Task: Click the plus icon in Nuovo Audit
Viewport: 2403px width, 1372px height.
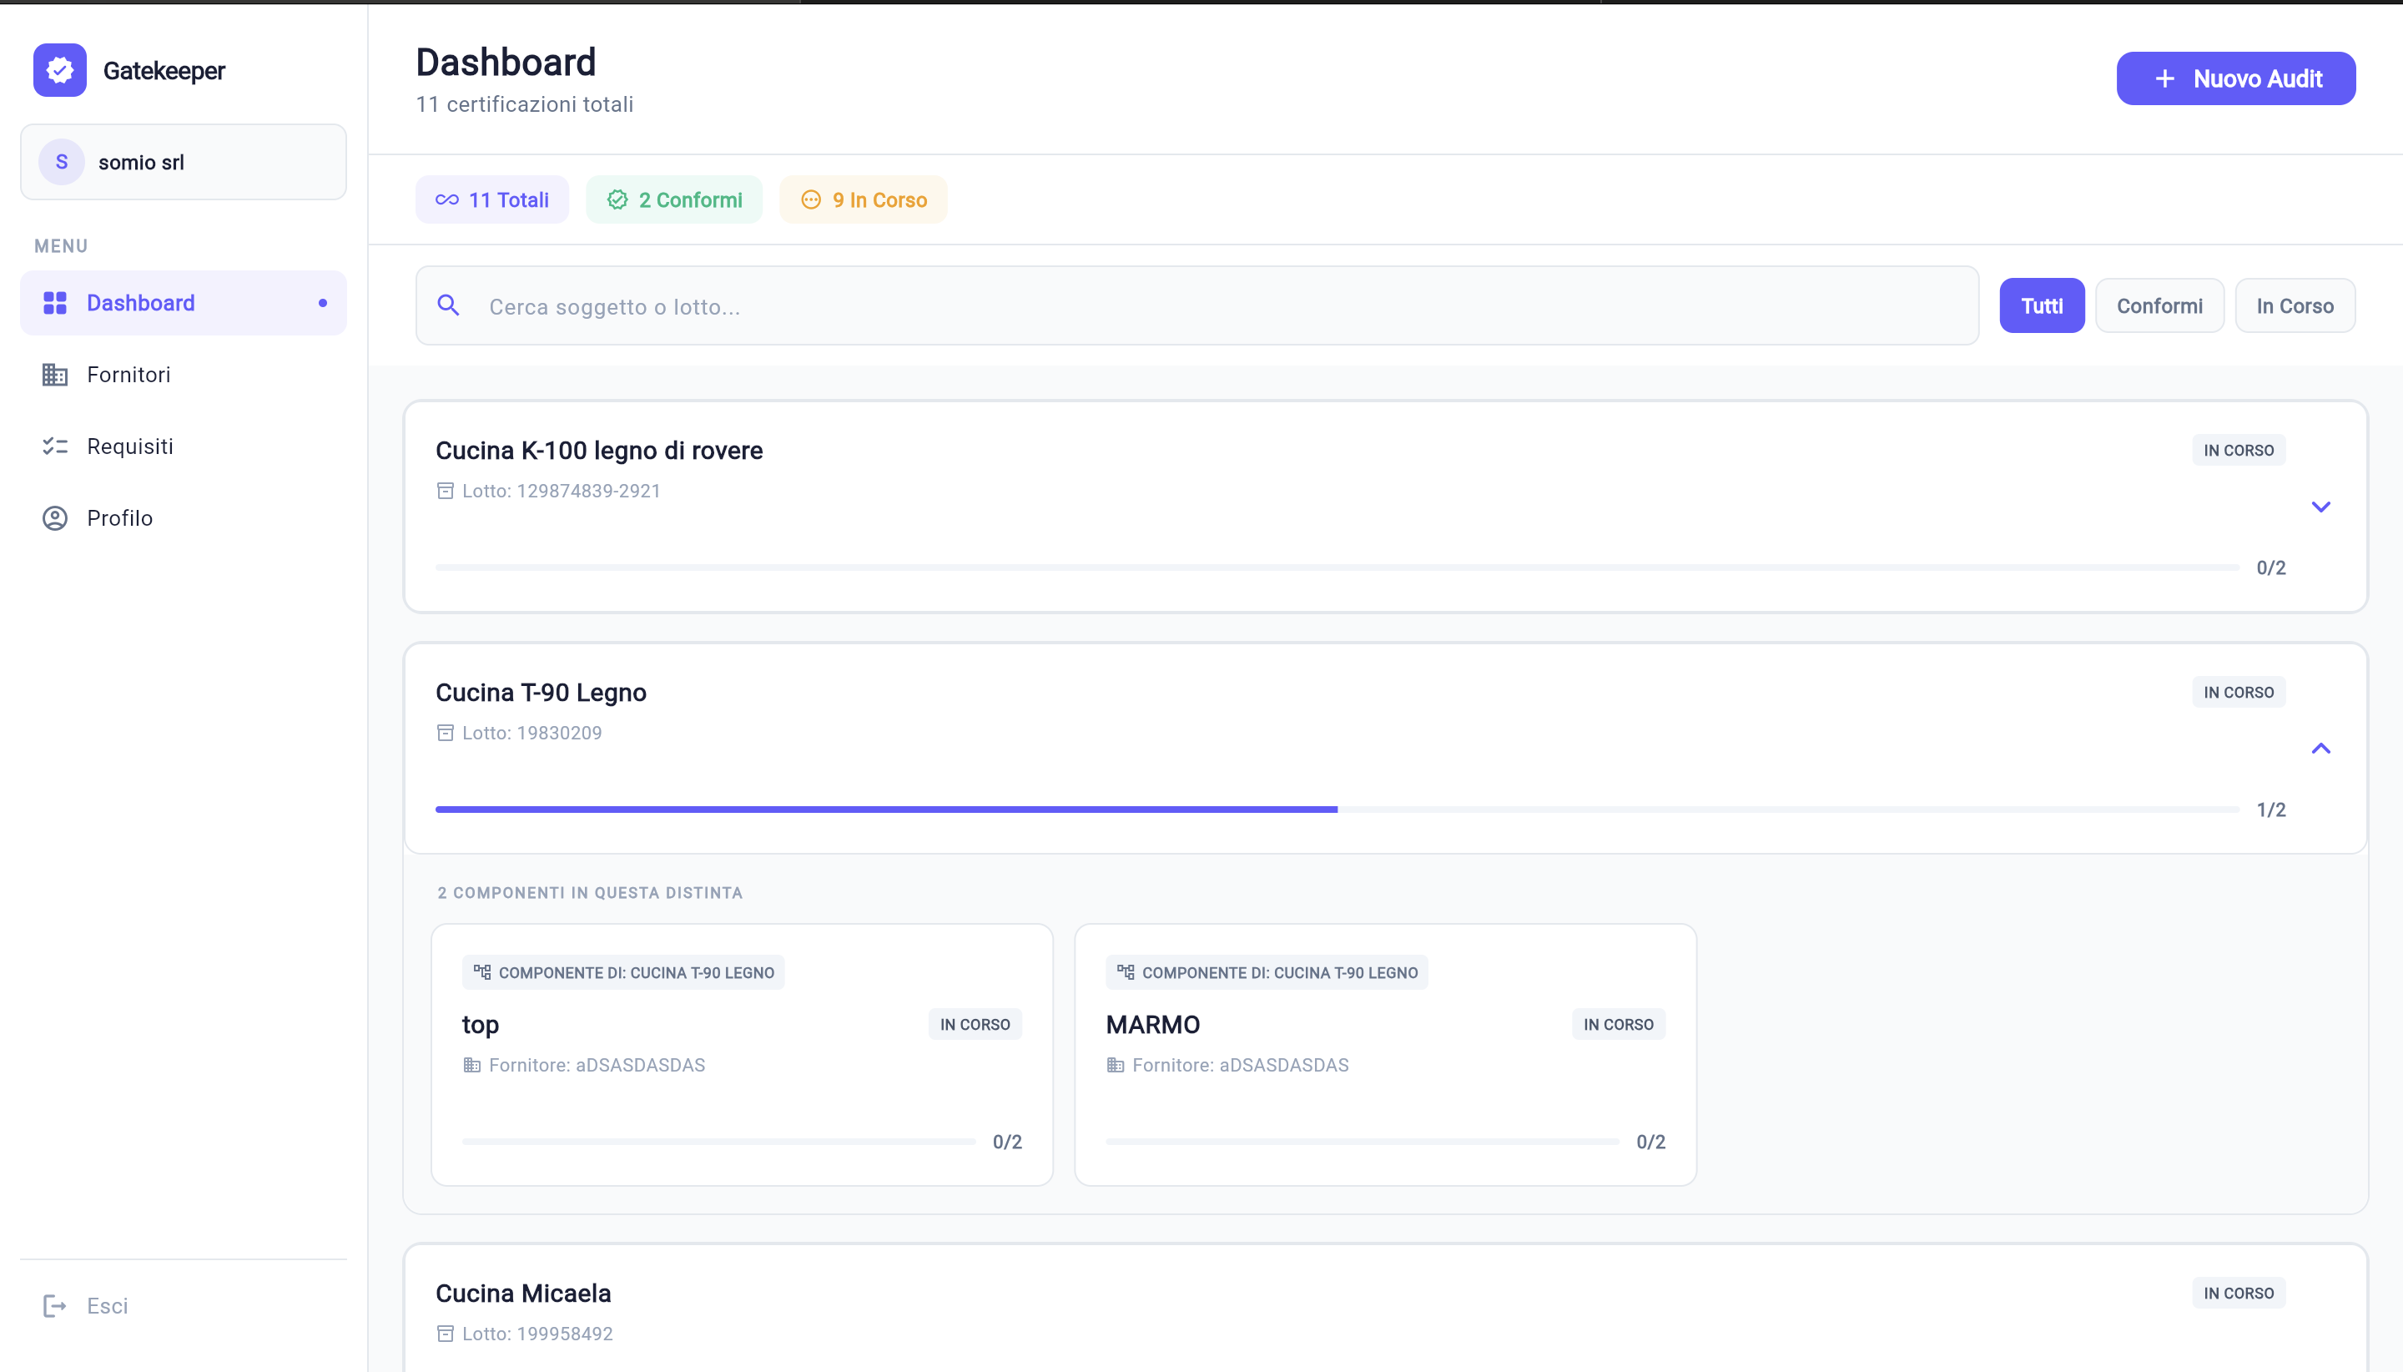Action: tap(2164, 78)
